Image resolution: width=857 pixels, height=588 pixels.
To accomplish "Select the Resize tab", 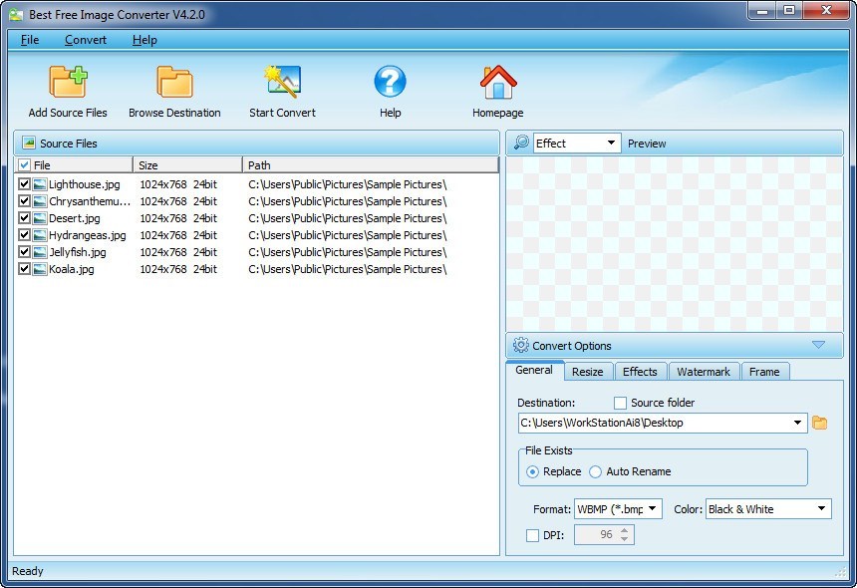I will (x=588, y=371).
